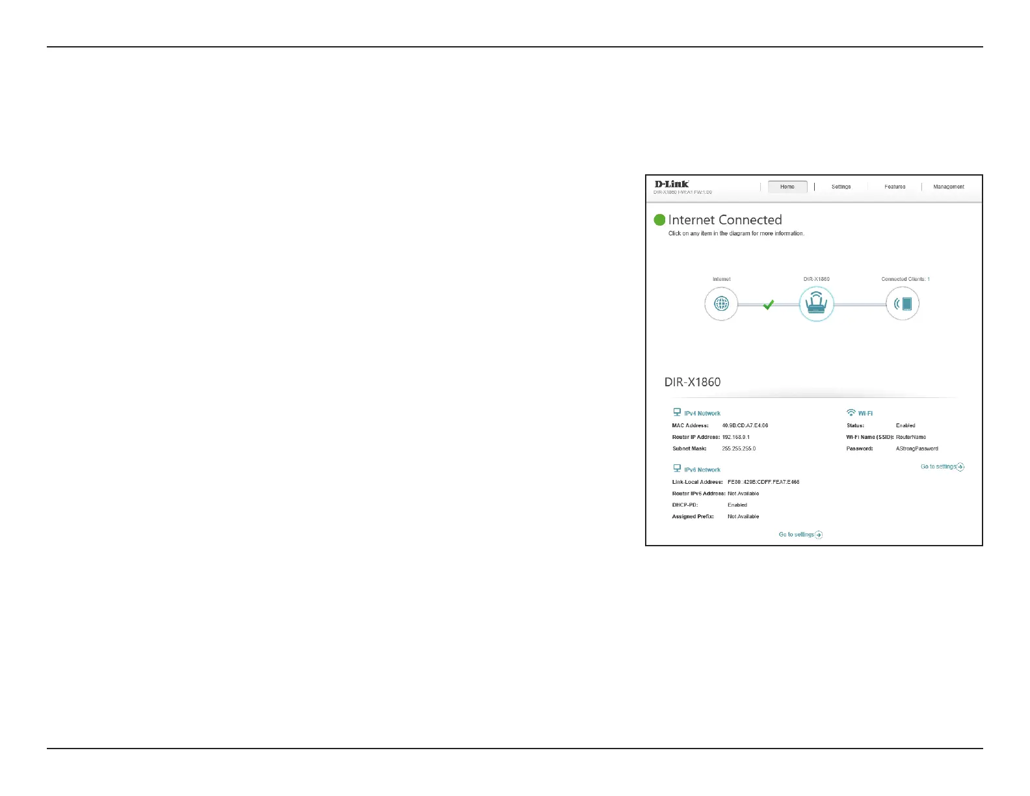Screen dimensions: 1030x796
Task: Click the Wi-Fi signal icon
Action: [851, 412]
